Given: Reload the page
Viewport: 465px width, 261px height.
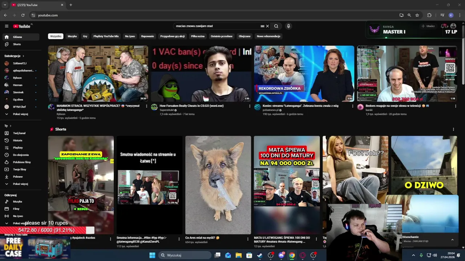Looking at the screenshot, I should pos(23,15).
